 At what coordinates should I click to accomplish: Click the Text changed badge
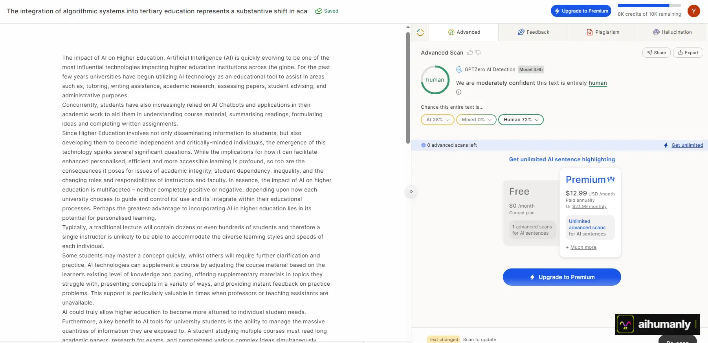point(443,339)
